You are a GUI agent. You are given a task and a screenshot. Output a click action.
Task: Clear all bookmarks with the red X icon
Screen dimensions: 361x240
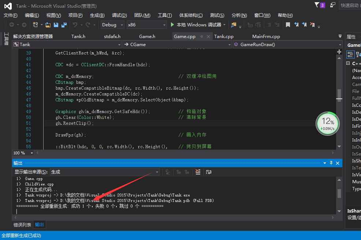click(x=312, y=25)
